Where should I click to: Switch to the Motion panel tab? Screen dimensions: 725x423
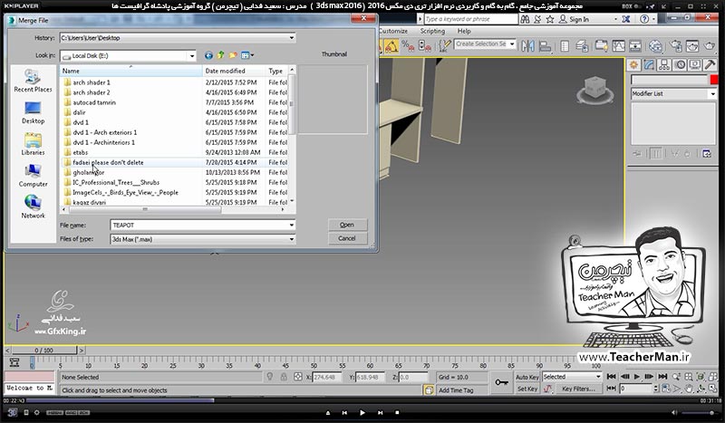680,64
